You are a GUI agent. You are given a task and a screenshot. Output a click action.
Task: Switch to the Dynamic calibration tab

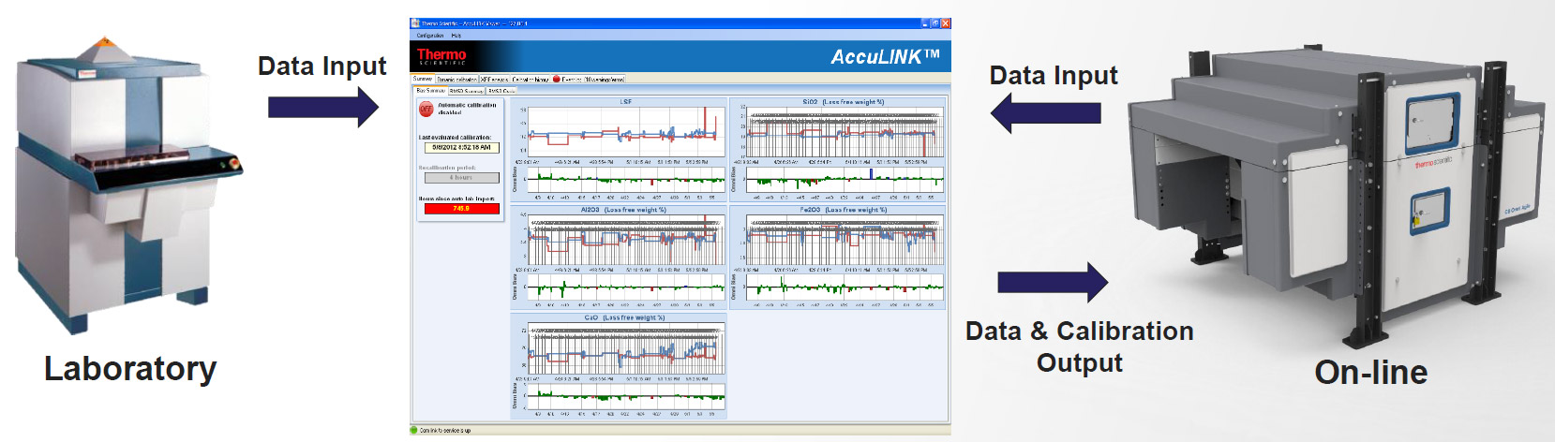click(x=457, y=80)
